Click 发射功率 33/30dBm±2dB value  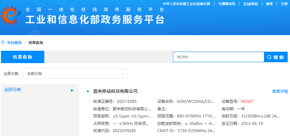coord(260,116)
